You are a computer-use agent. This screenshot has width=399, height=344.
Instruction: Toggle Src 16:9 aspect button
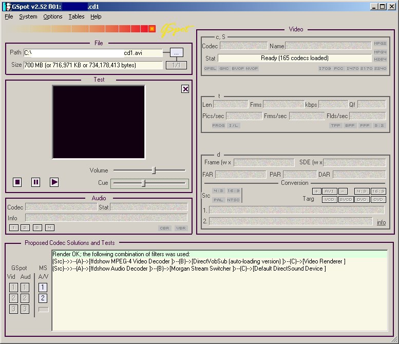tap(233, 191)
